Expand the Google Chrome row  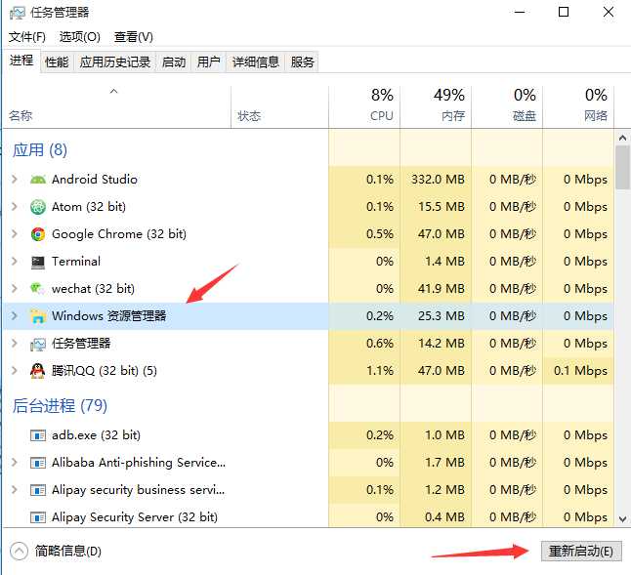tap(15, 233)
